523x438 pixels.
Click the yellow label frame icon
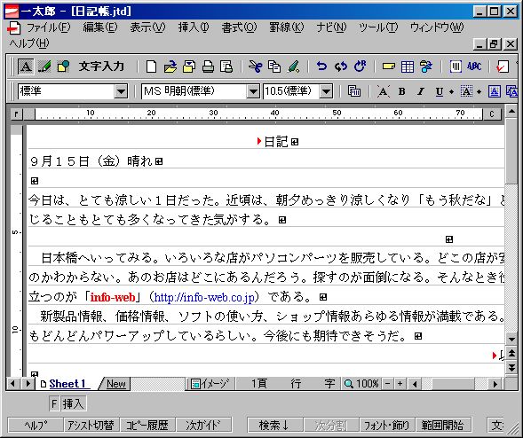click(389, 66)
